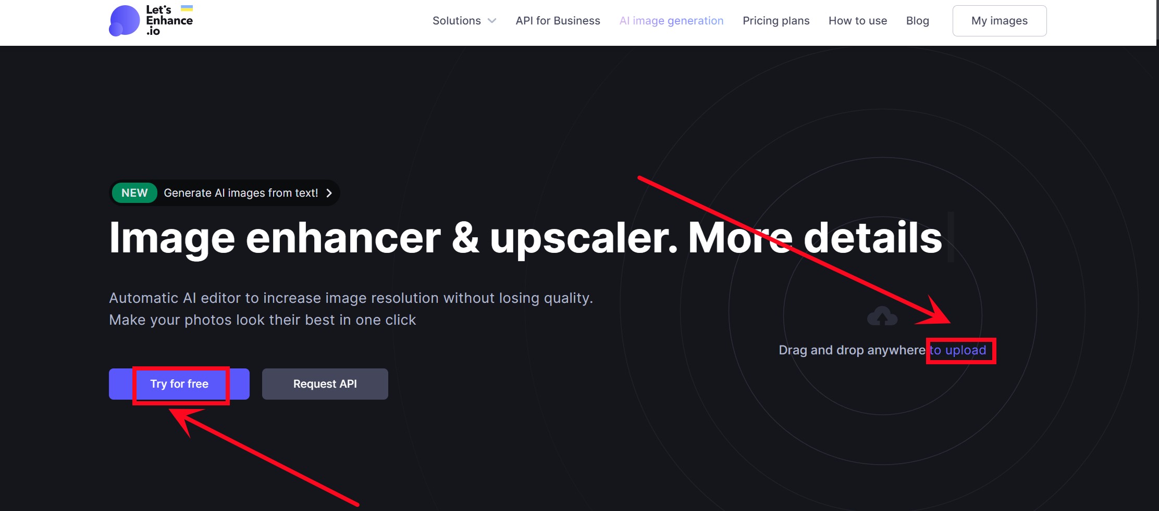Click the cloud upload icon

882,316
